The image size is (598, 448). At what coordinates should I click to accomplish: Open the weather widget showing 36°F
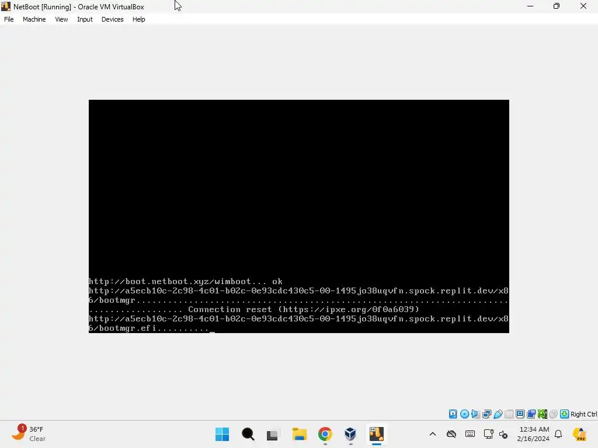[x=29, y=433]
